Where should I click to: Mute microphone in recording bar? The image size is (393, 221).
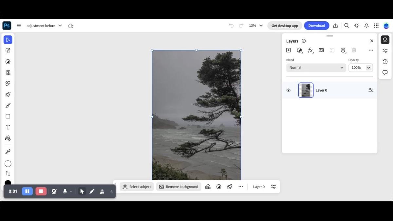[65, 191]
